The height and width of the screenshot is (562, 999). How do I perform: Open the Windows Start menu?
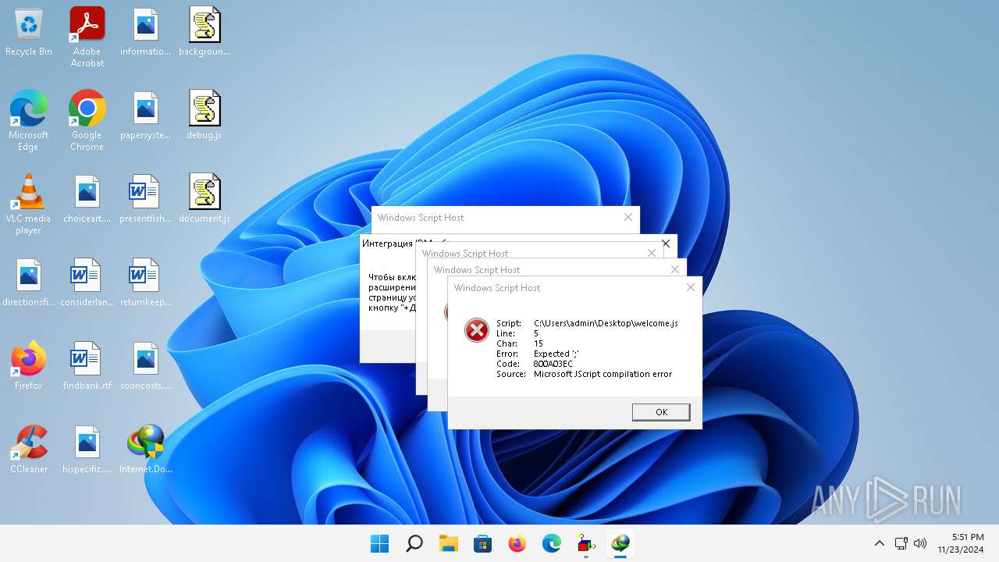380,543
